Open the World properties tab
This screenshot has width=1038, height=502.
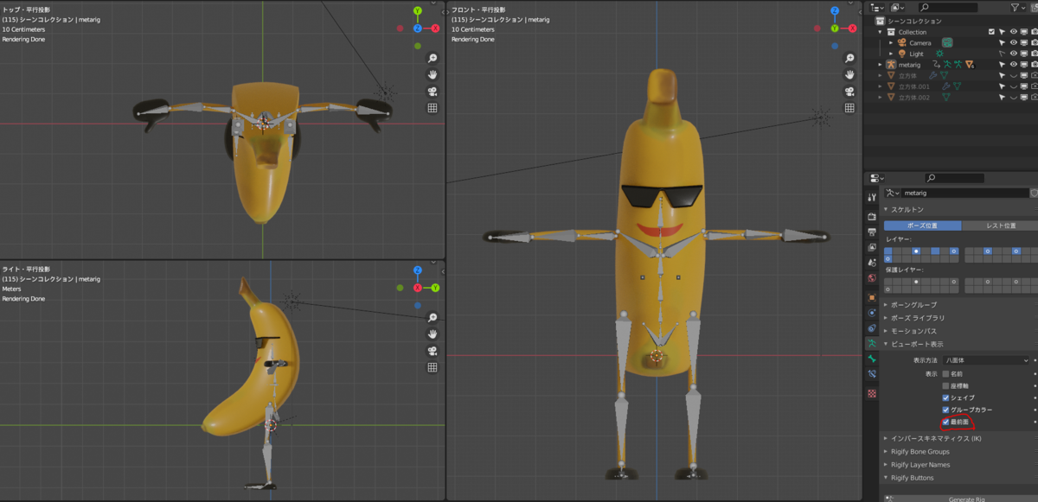(x=872, y=278)
